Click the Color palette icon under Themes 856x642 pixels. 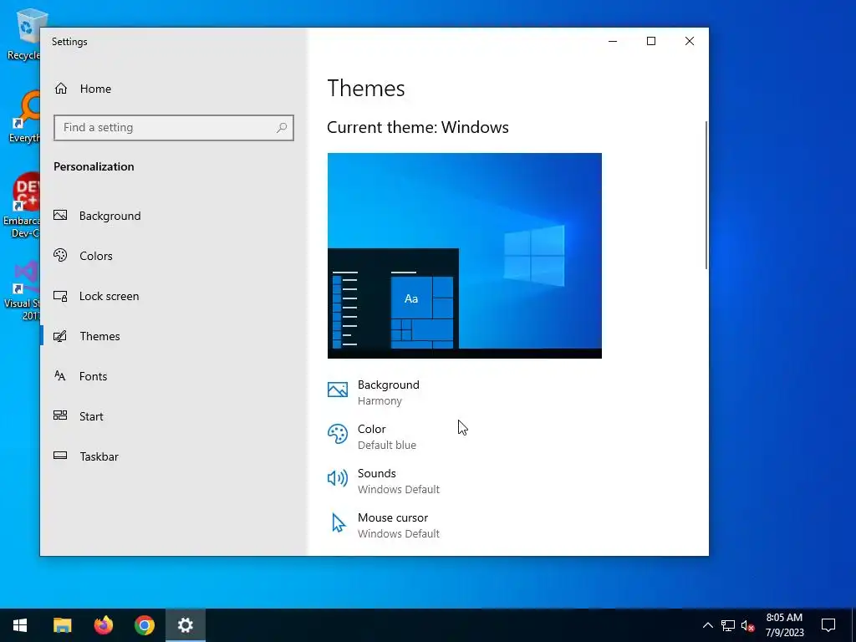click(x=338, y=435)
